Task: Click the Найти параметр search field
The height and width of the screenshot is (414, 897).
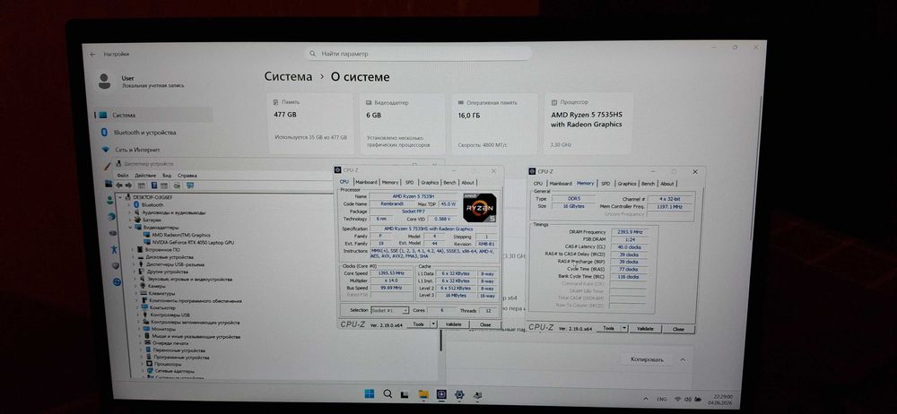Action: (419, 54)
